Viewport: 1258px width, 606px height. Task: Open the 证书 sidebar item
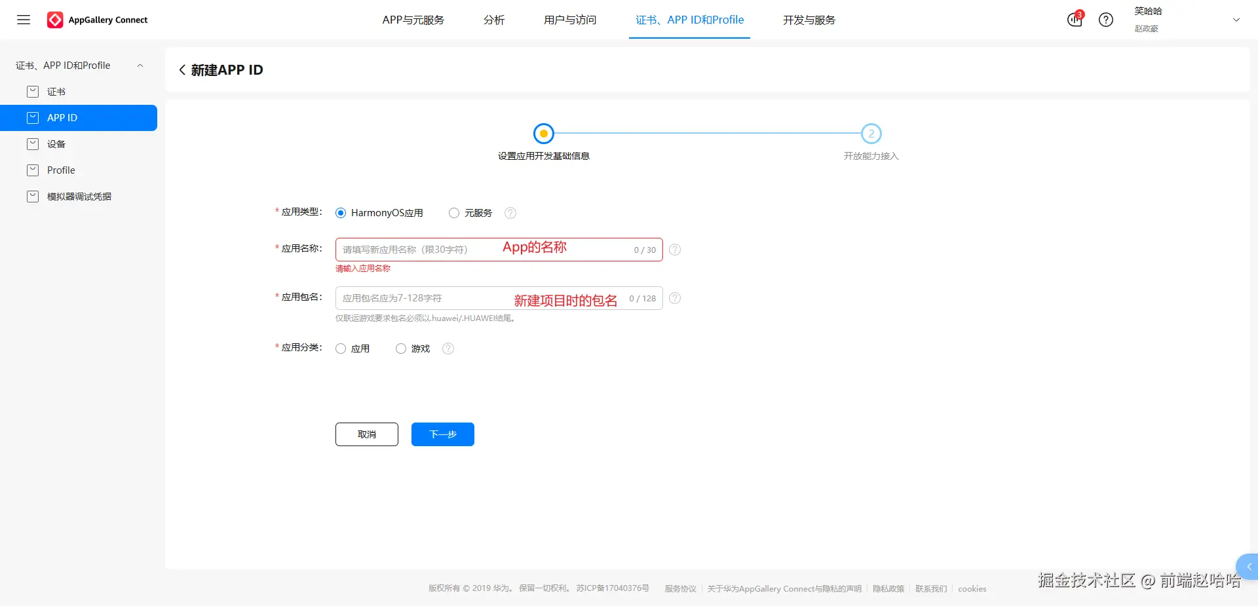click(79, 92)
